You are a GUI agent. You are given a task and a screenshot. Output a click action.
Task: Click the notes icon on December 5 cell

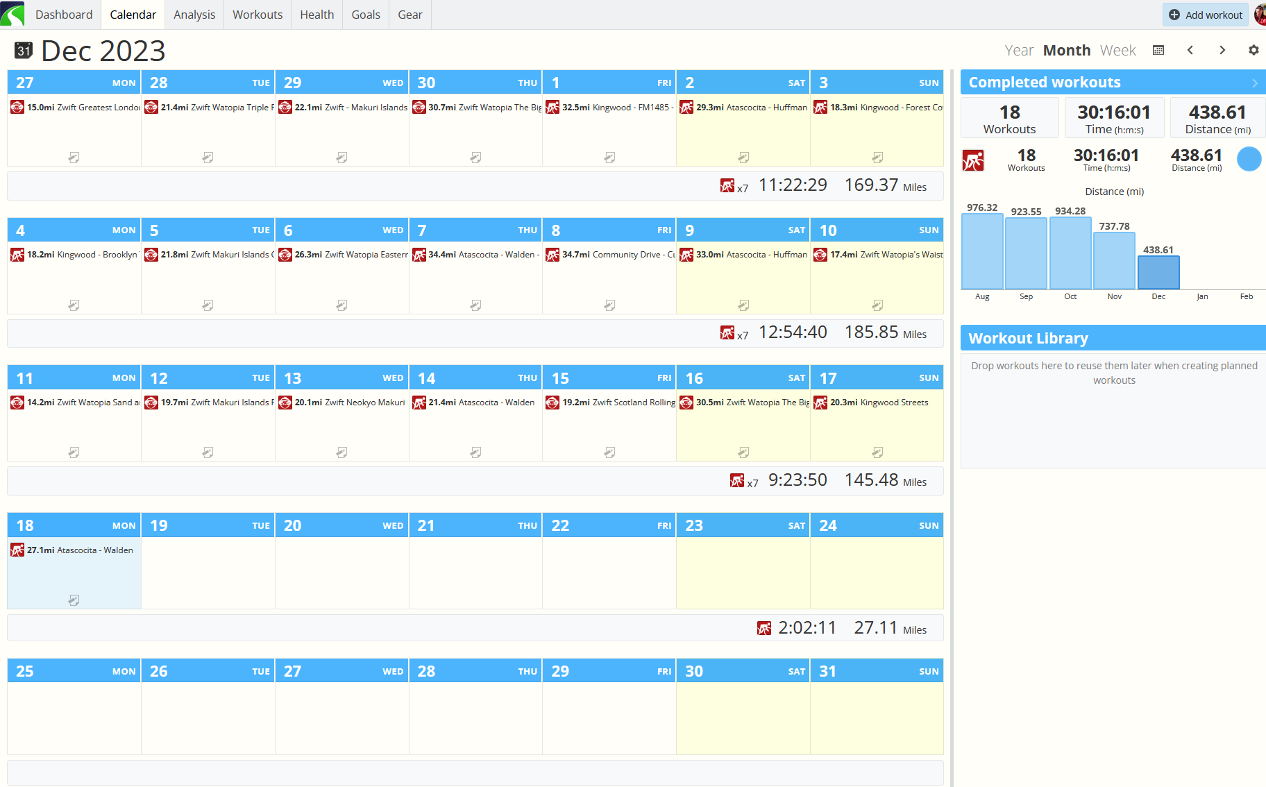(208, 305)
